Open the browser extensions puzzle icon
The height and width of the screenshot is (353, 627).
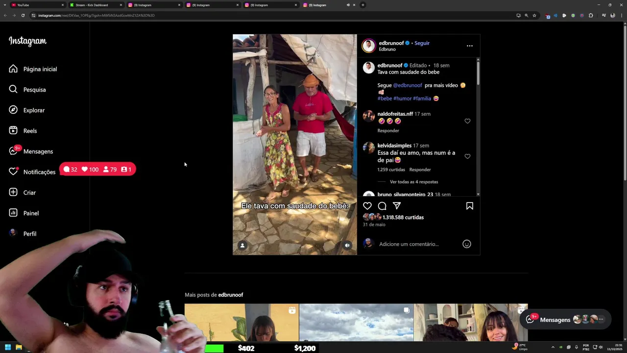[x=591, y=15]
